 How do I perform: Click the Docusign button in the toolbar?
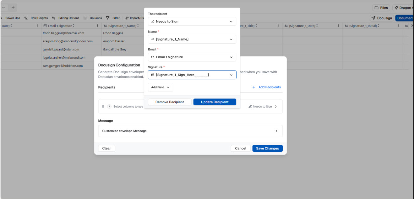click(382, 18)
